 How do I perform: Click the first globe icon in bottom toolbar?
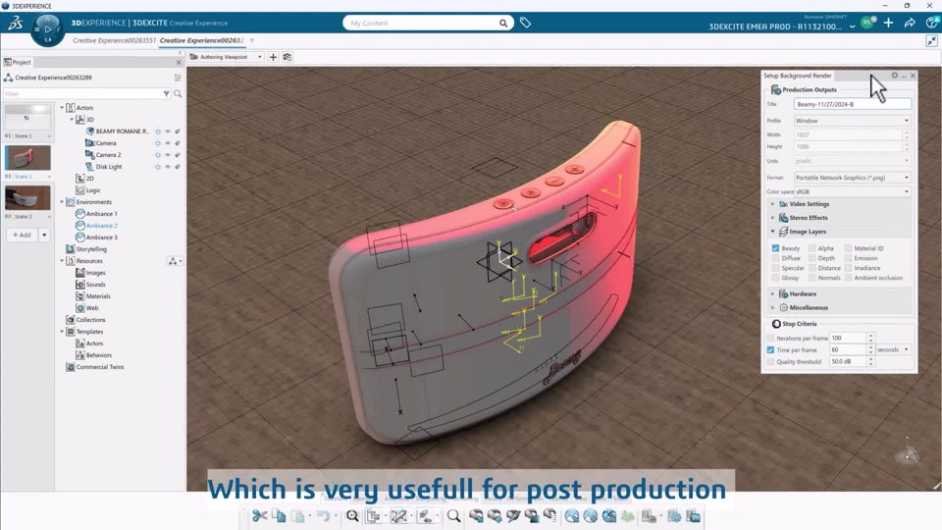(571, 516)
